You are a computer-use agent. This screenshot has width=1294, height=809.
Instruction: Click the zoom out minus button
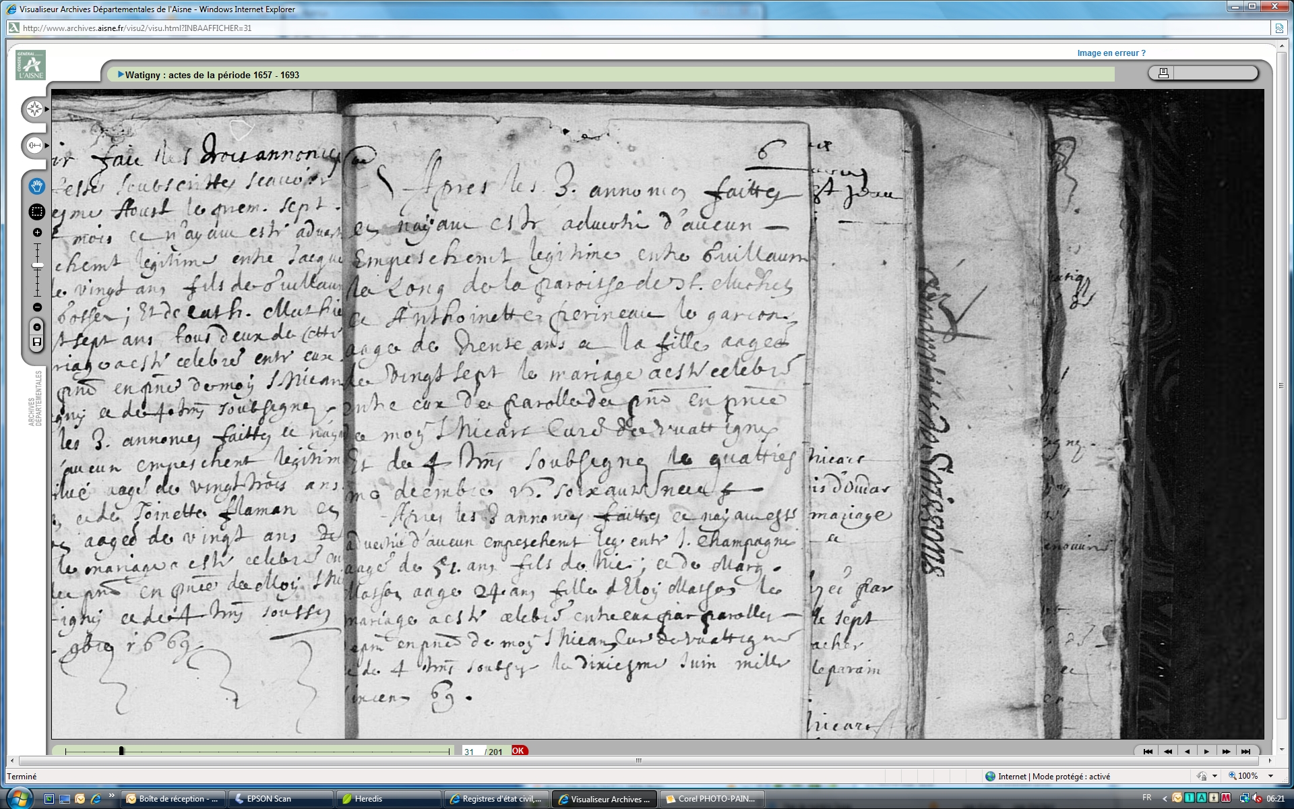37,307
